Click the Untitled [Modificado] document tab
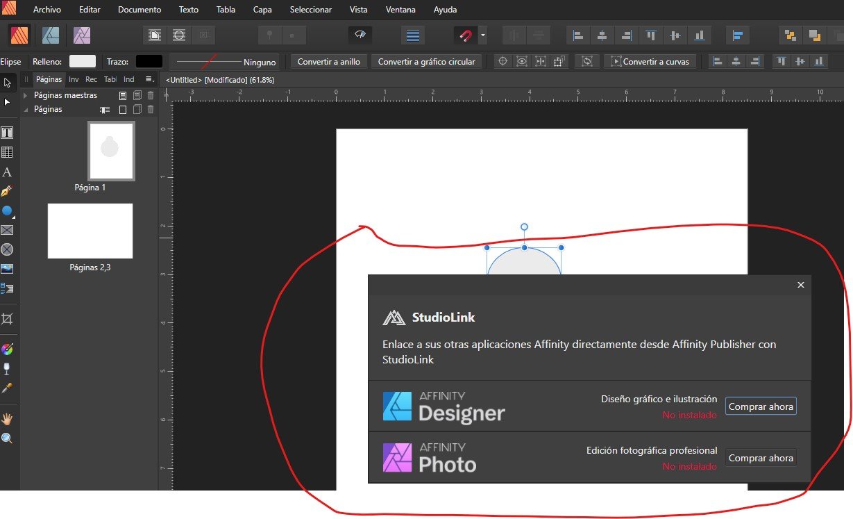This screenshot has height=519, width=853. [x=220, y=80]
